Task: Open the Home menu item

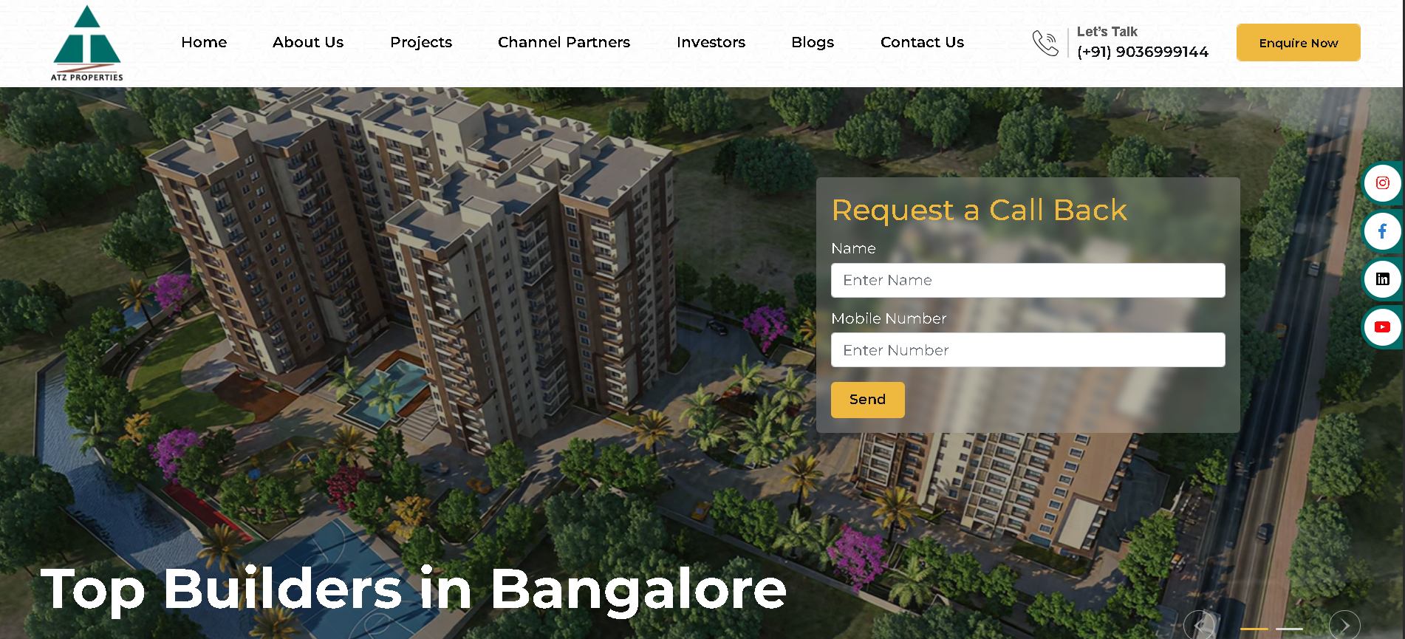Action: (x=204, y=42)
